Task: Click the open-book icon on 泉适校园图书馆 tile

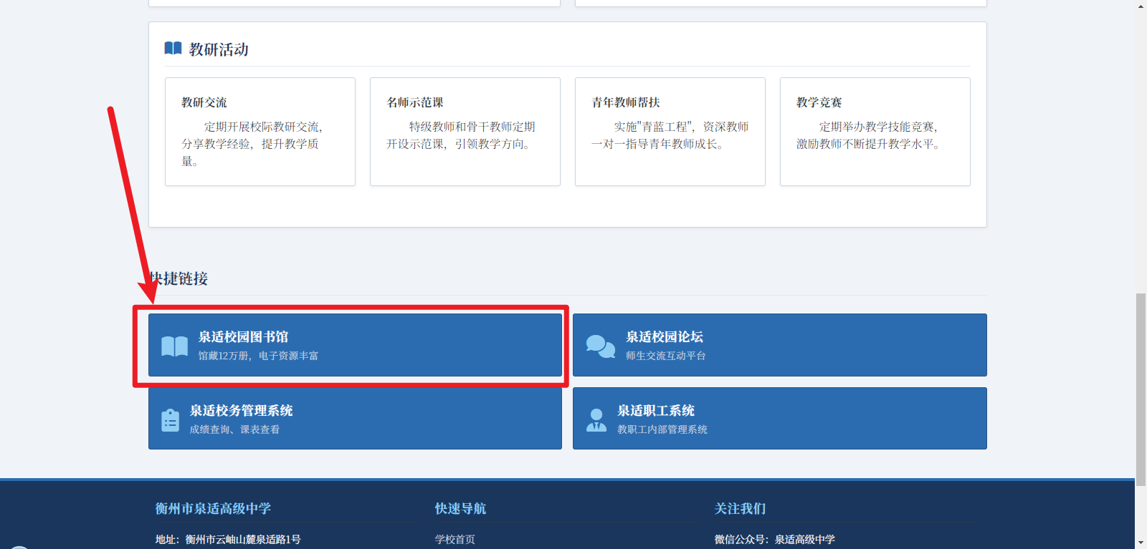Action: pos(174,346)
